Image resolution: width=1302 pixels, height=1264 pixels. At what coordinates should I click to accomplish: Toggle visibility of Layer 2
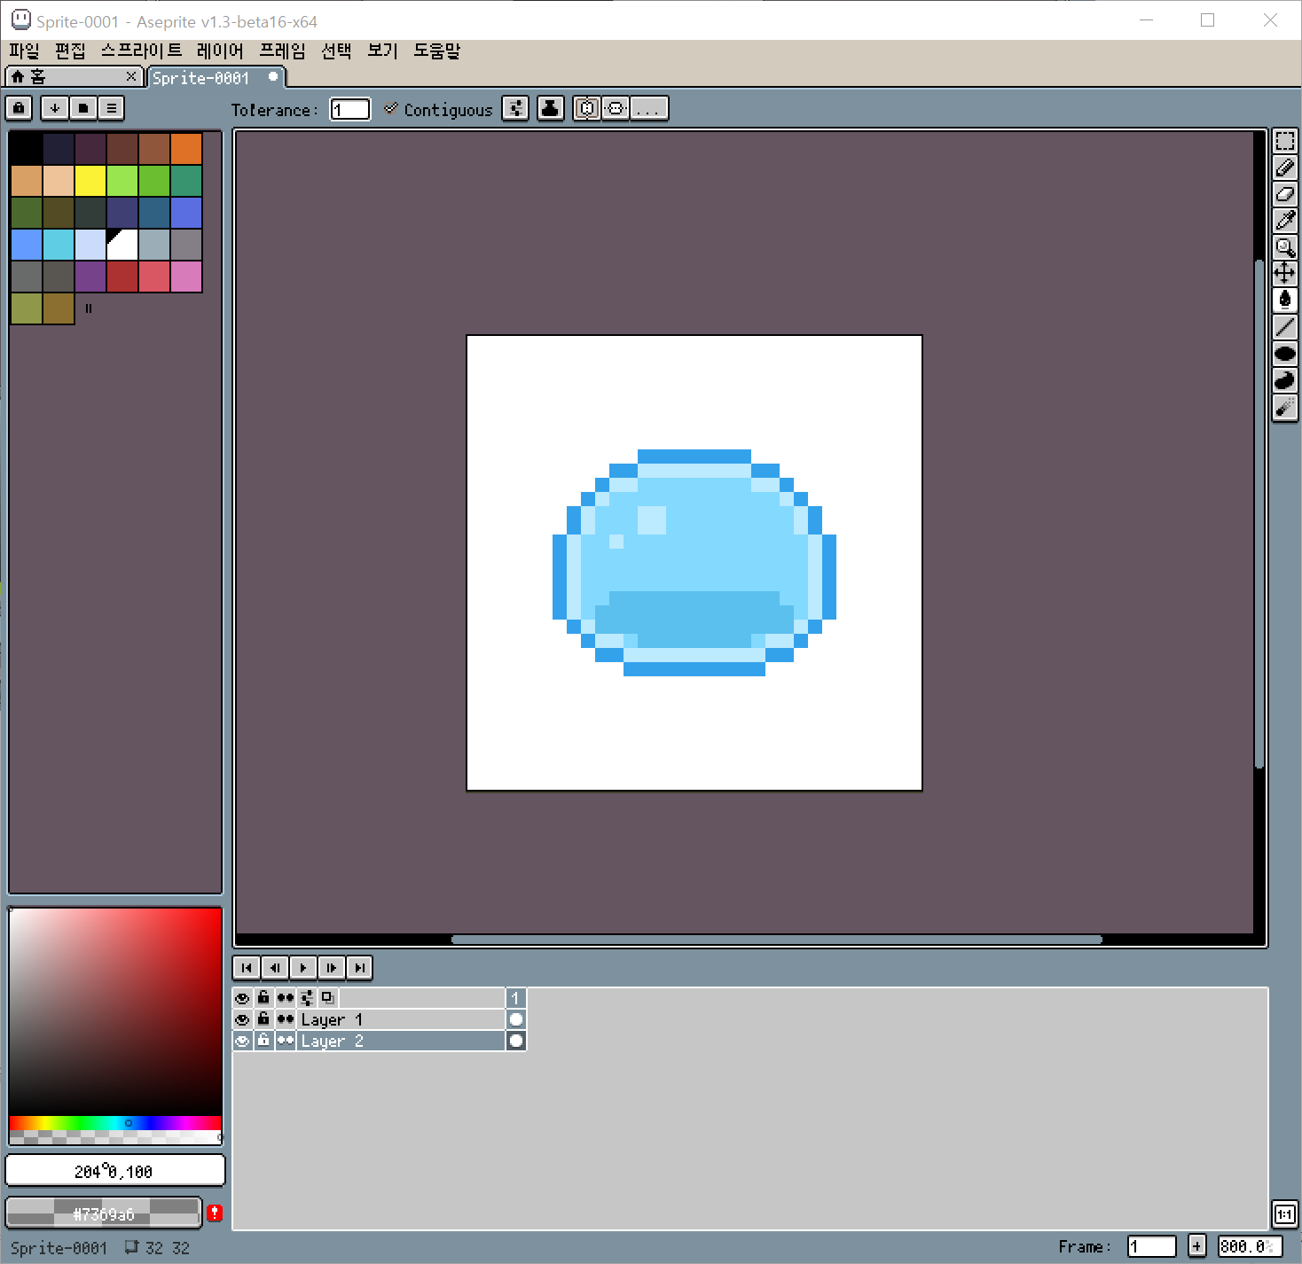click(242, 1041)
